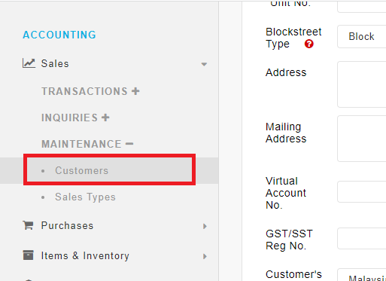Focus the Virtual Account No. field

(x=362, y=192)
